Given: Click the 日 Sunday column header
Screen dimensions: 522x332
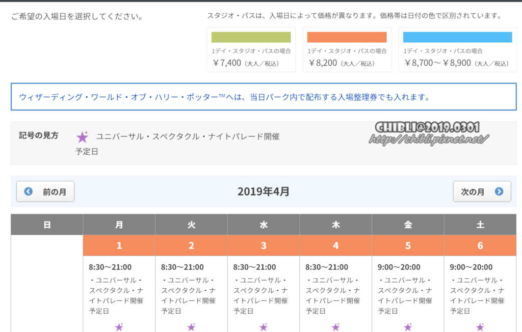Looking at the screenshot, I should [x=47, y=225].
